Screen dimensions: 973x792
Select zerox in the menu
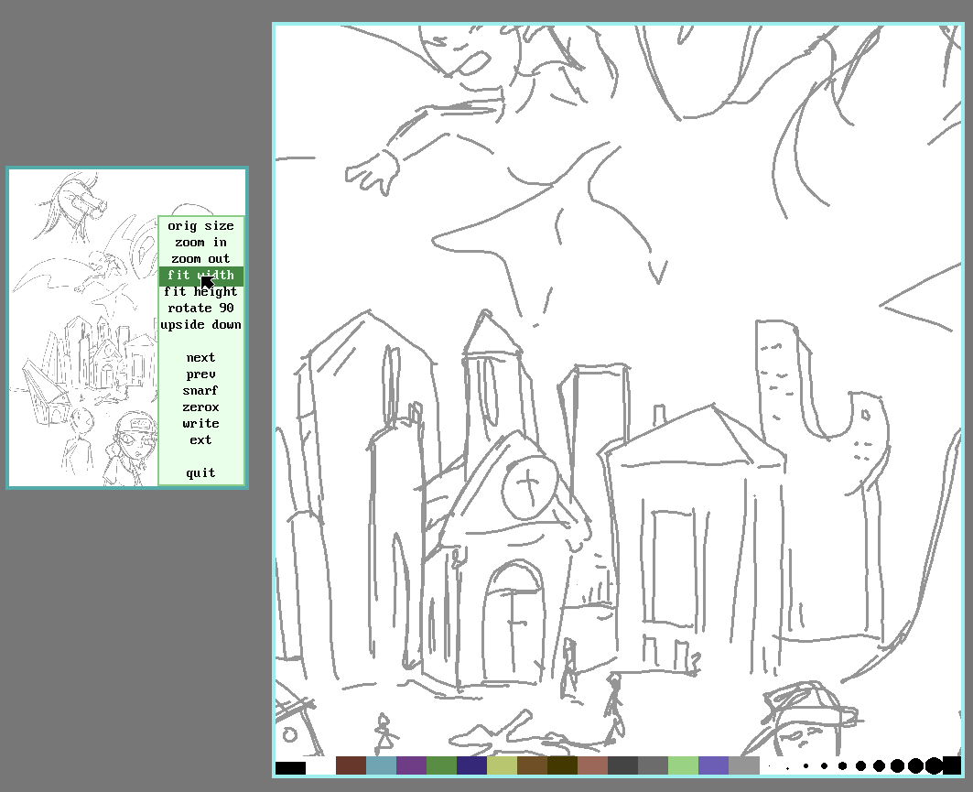pos(200,407)
